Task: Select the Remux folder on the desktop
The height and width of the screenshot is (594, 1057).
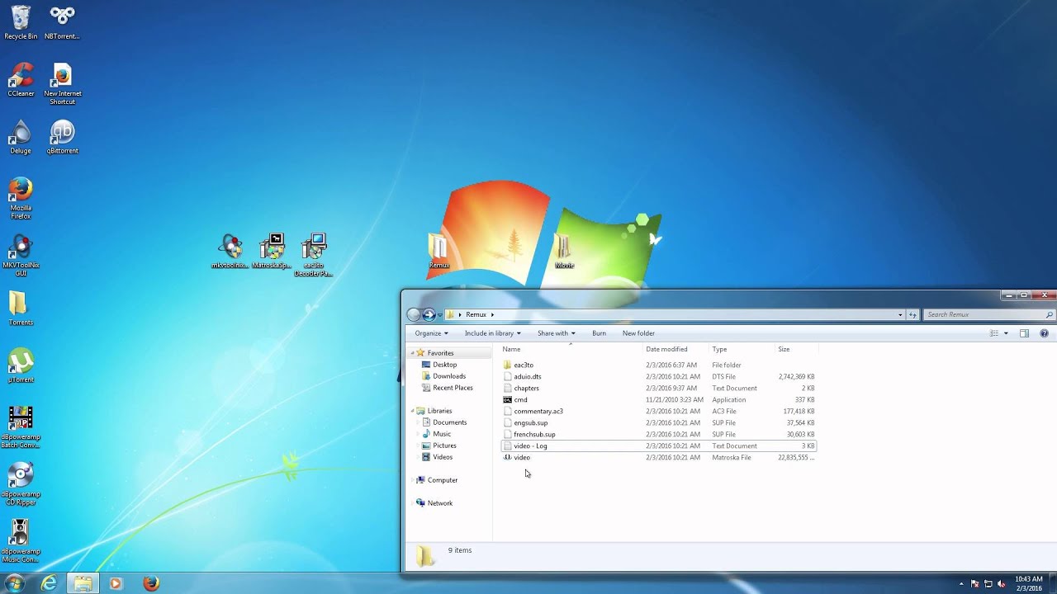Action: [438, 251]
